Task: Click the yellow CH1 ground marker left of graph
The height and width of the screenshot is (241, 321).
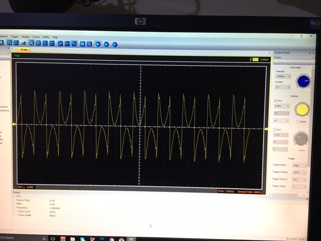Action: (14, 125)
